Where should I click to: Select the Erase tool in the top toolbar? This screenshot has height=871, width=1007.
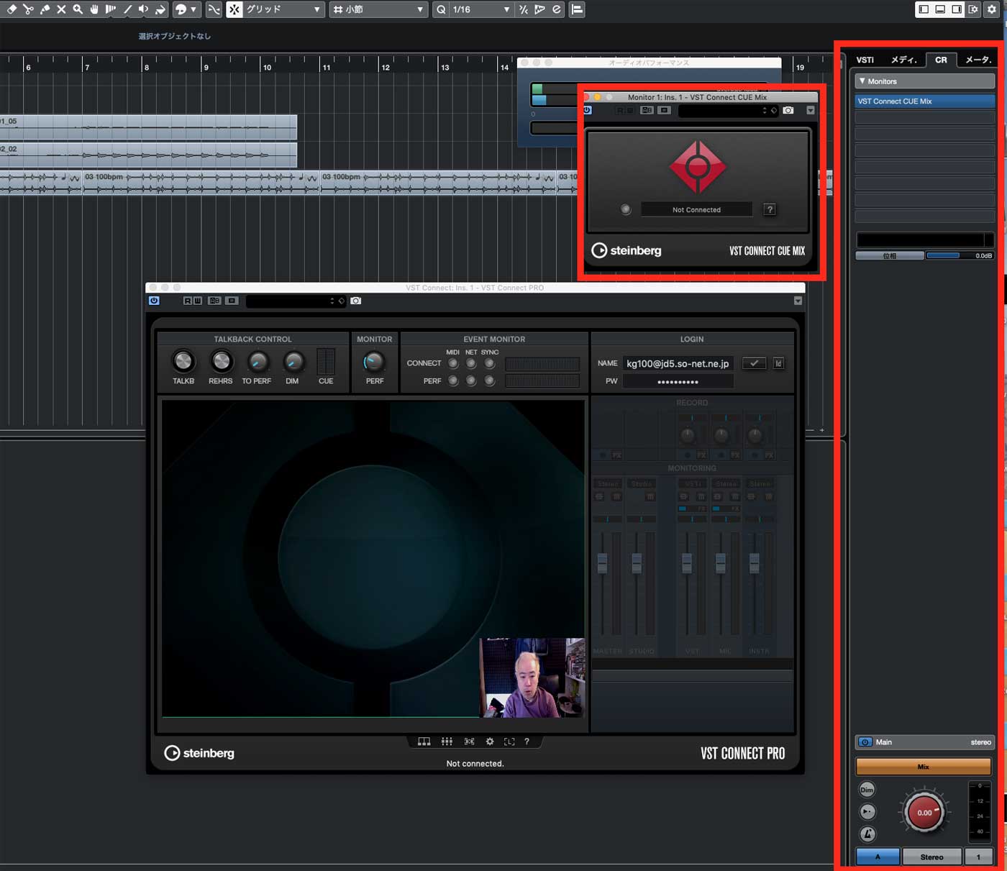tap(12, 9)
